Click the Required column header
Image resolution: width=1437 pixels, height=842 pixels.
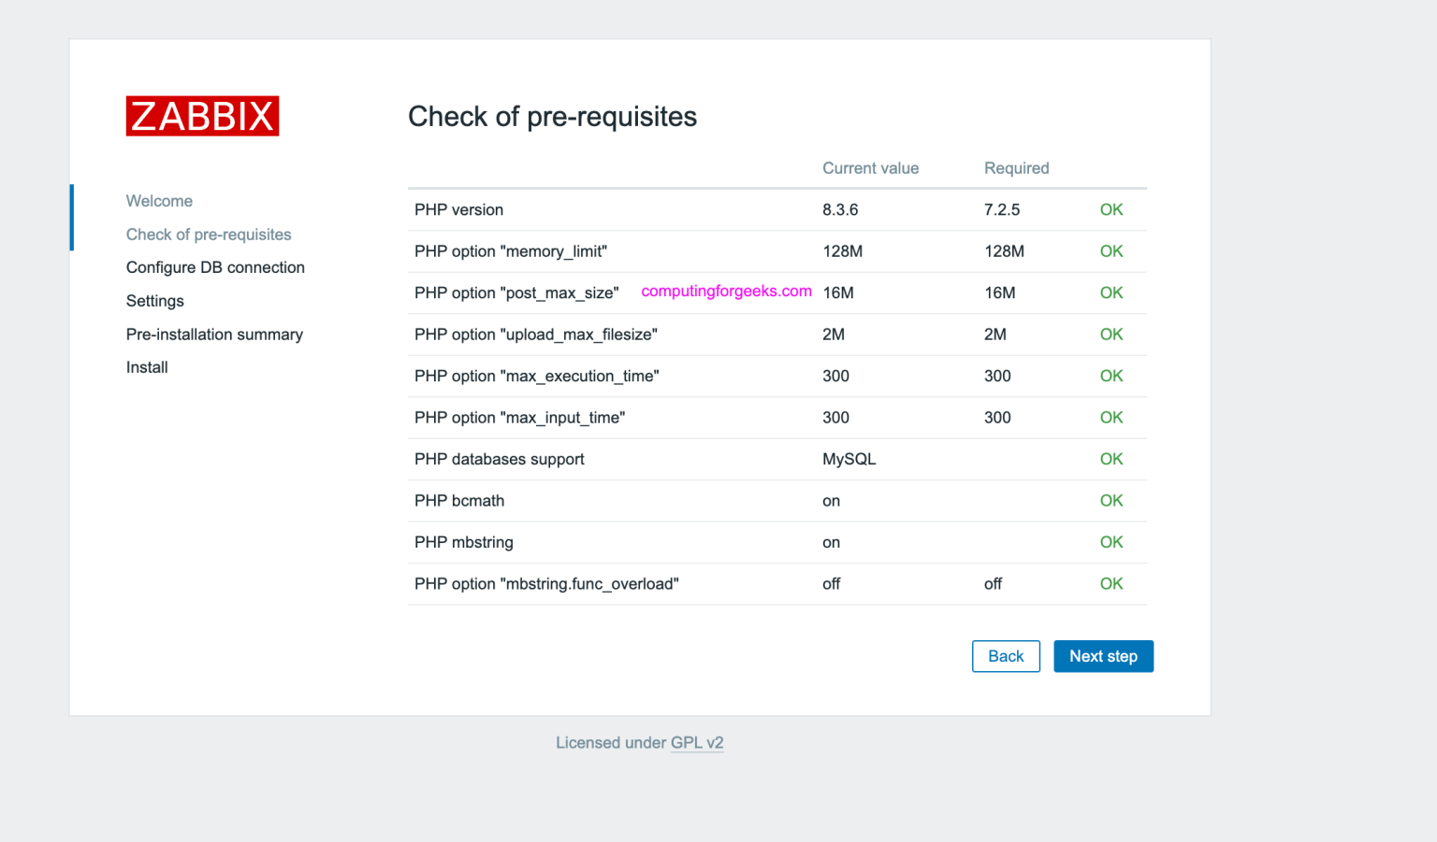click(1016, 168)
